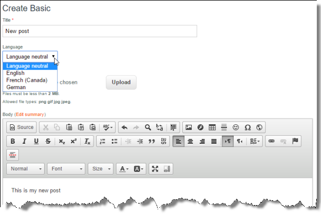Insert a special character with omega icon
Screen dimensions: 321x214
tap(247, 127)
